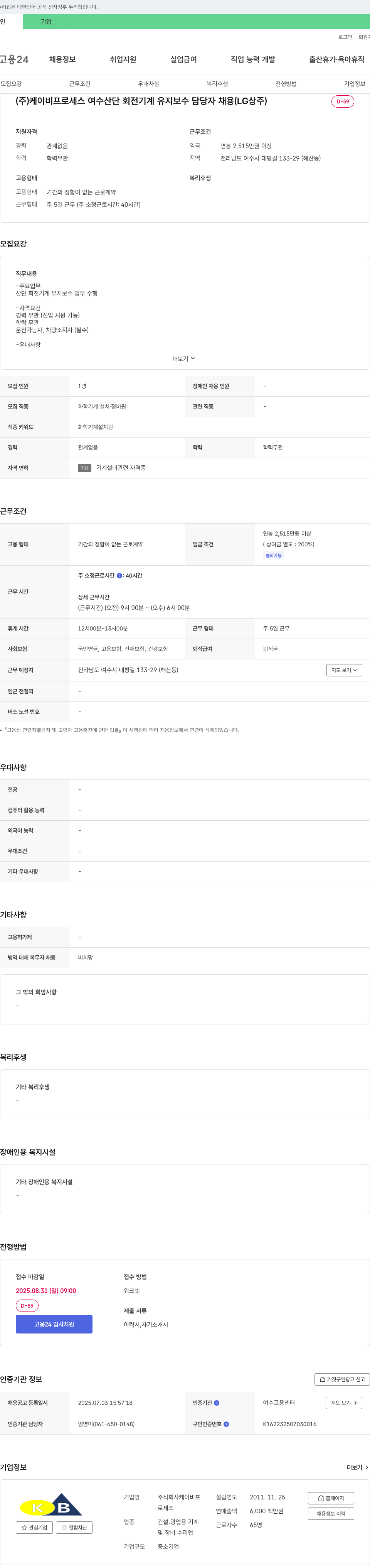The image size is (370, 1565).
Task: Select contact 엄영미(061-650-0148)
Action: click(x=106, y=1424)
